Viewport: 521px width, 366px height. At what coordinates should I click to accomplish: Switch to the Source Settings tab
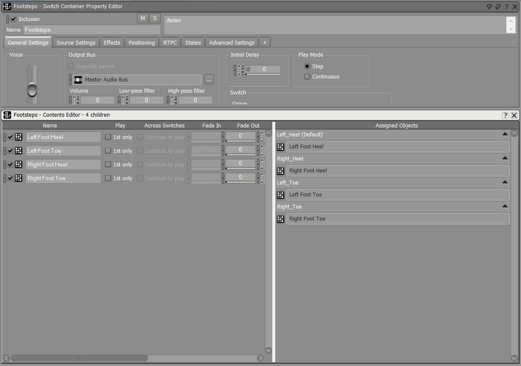(x=76, y=42)
